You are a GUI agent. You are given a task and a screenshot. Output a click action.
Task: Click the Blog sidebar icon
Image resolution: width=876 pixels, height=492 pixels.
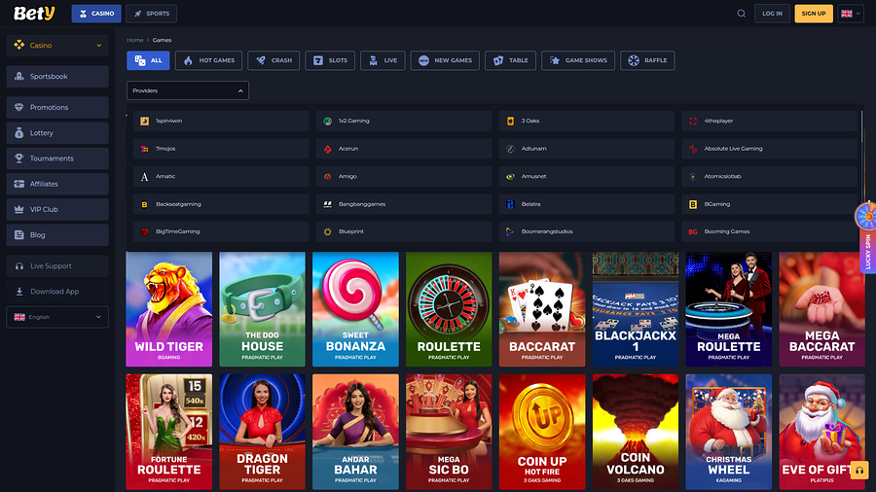pyautogui.click(x=19, y=235)
